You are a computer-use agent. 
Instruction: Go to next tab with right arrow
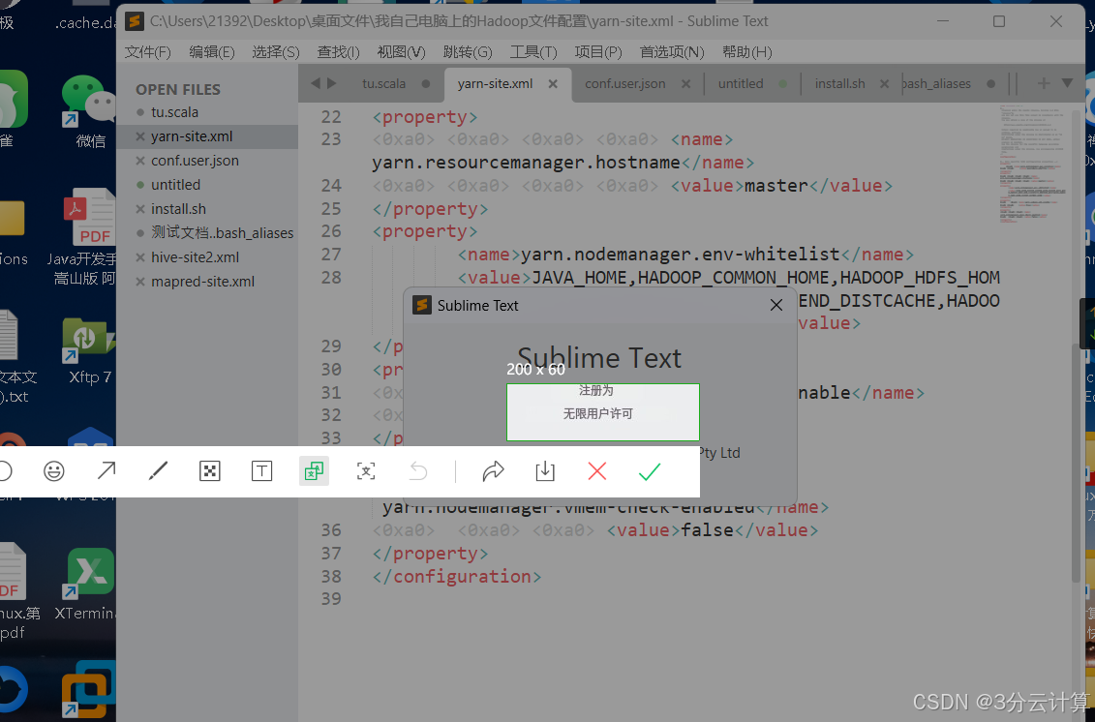pos(332,83)
